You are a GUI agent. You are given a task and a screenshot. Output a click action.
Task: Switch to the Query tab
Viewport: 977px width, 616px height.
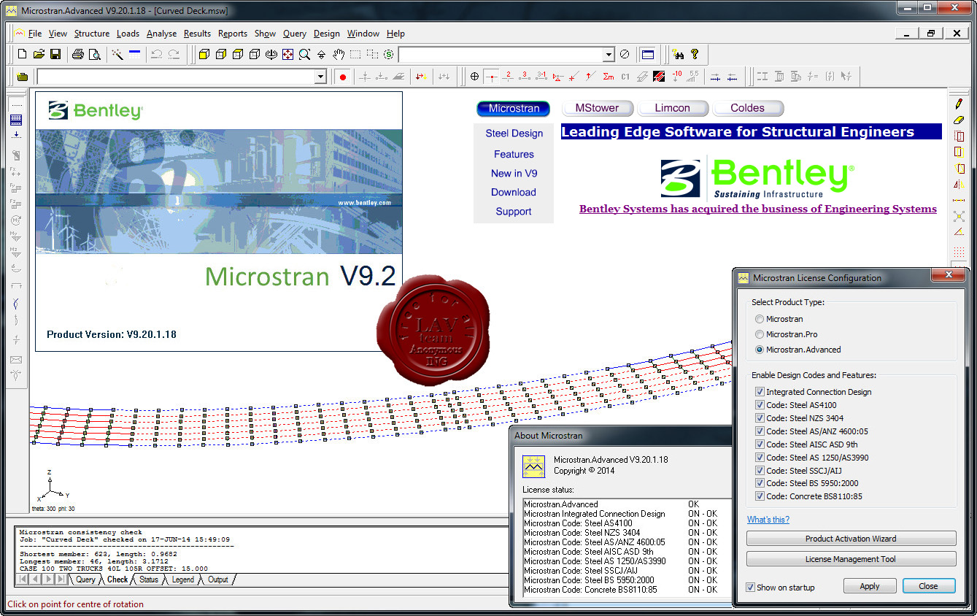[85, 580]
